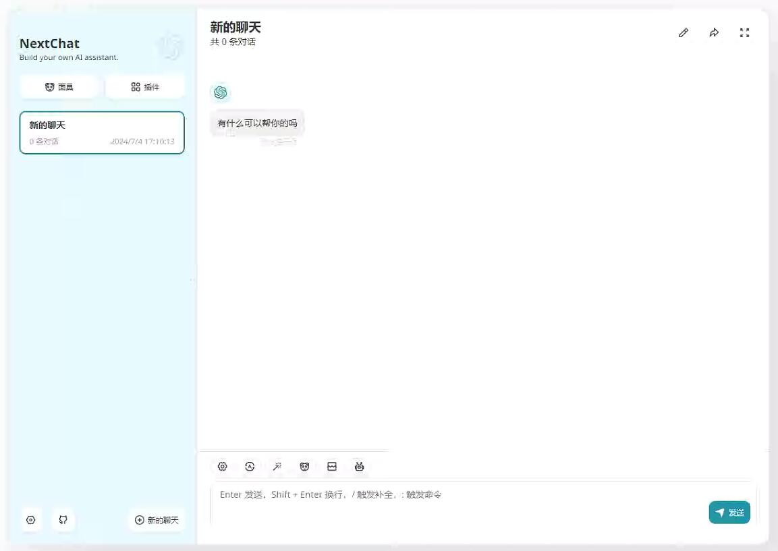
Task: Toggle fullscreen with the expand icon
Action: [744, 32]
